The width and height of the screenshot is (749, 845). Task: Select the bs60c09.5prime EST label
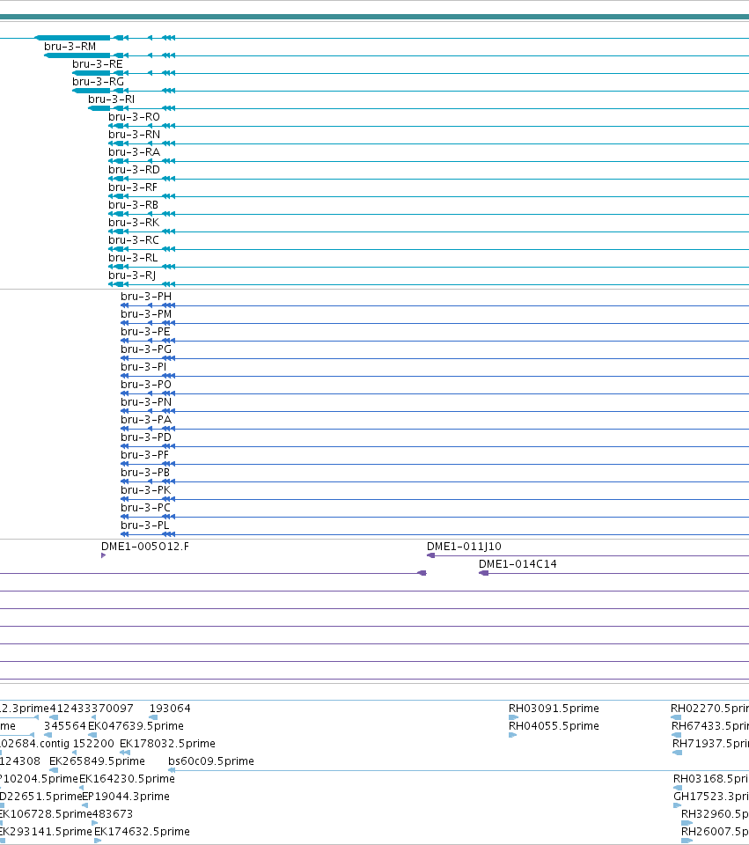[x=211, y=760]
